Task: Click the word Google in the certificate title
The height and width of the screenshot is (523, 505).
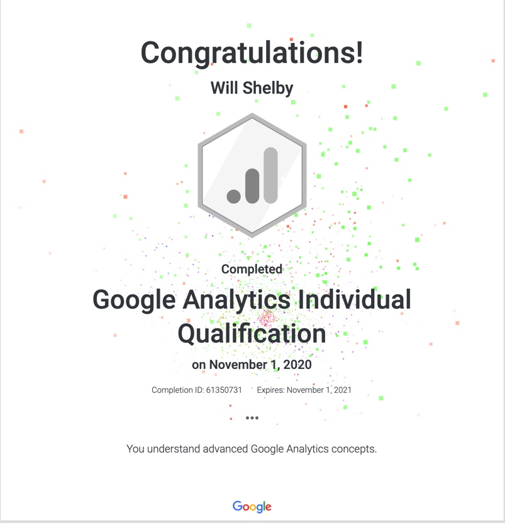Action: tap(133, 299)
